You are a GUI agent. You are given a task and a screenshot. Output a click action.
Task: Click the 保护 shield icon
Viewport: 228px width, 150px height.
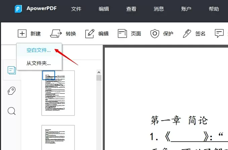154,33
